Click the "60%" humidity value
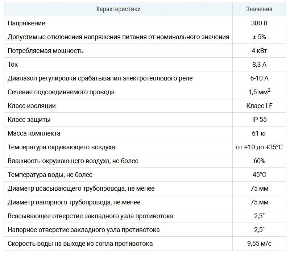 tap(259, 161)
